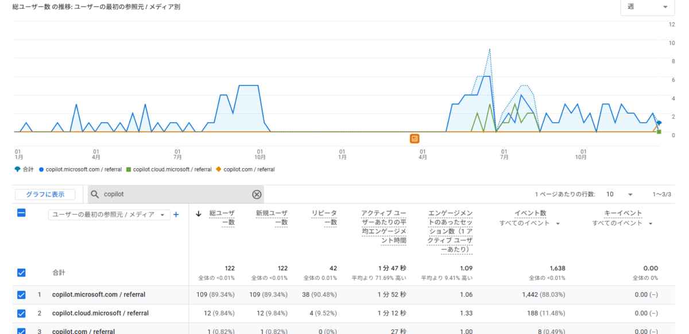Click the blue copilot.microsoft.com legend dot
Viewport: 689px width, 334px height.
coord(41,169)
